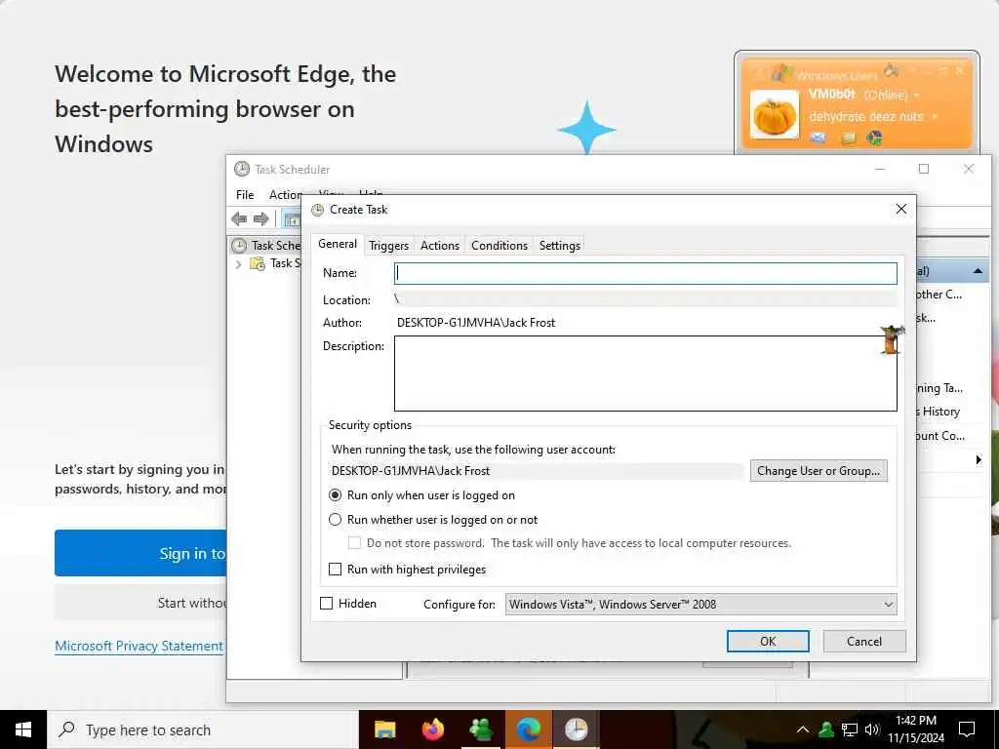The width and height of the screenshot is (999, 749).
Task: Click the Create Task dialog clock icon
Action: coord(317,210)
